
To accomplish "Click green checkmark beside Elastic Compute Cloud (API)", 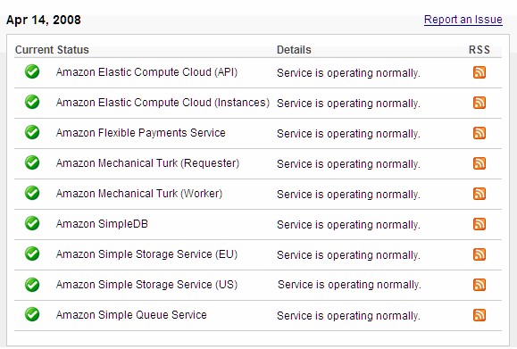I will tap(32, 71).
